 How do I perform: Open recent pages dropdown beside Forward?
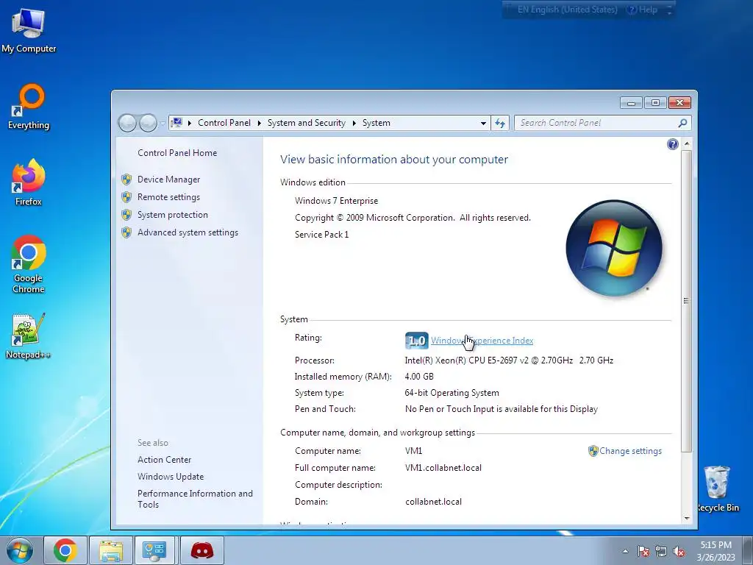click(x=163, y=123)
